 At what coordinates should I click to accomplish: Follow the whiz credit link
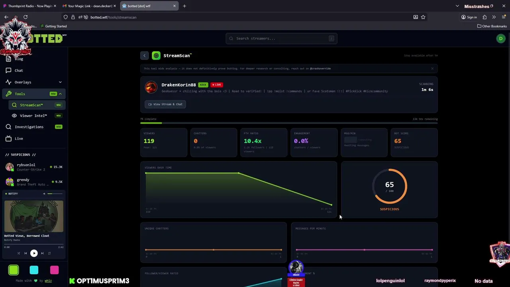pos(48,281)
